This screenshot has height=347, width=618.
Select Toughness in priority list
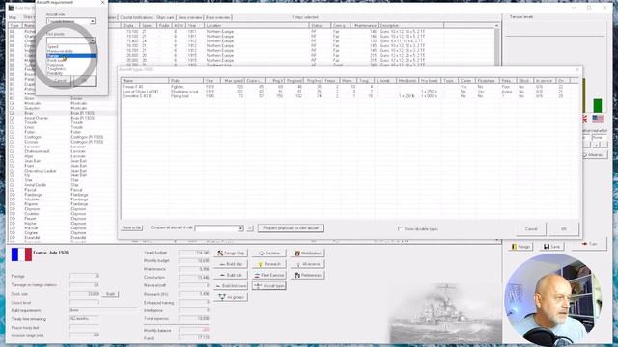pos(70,69)
